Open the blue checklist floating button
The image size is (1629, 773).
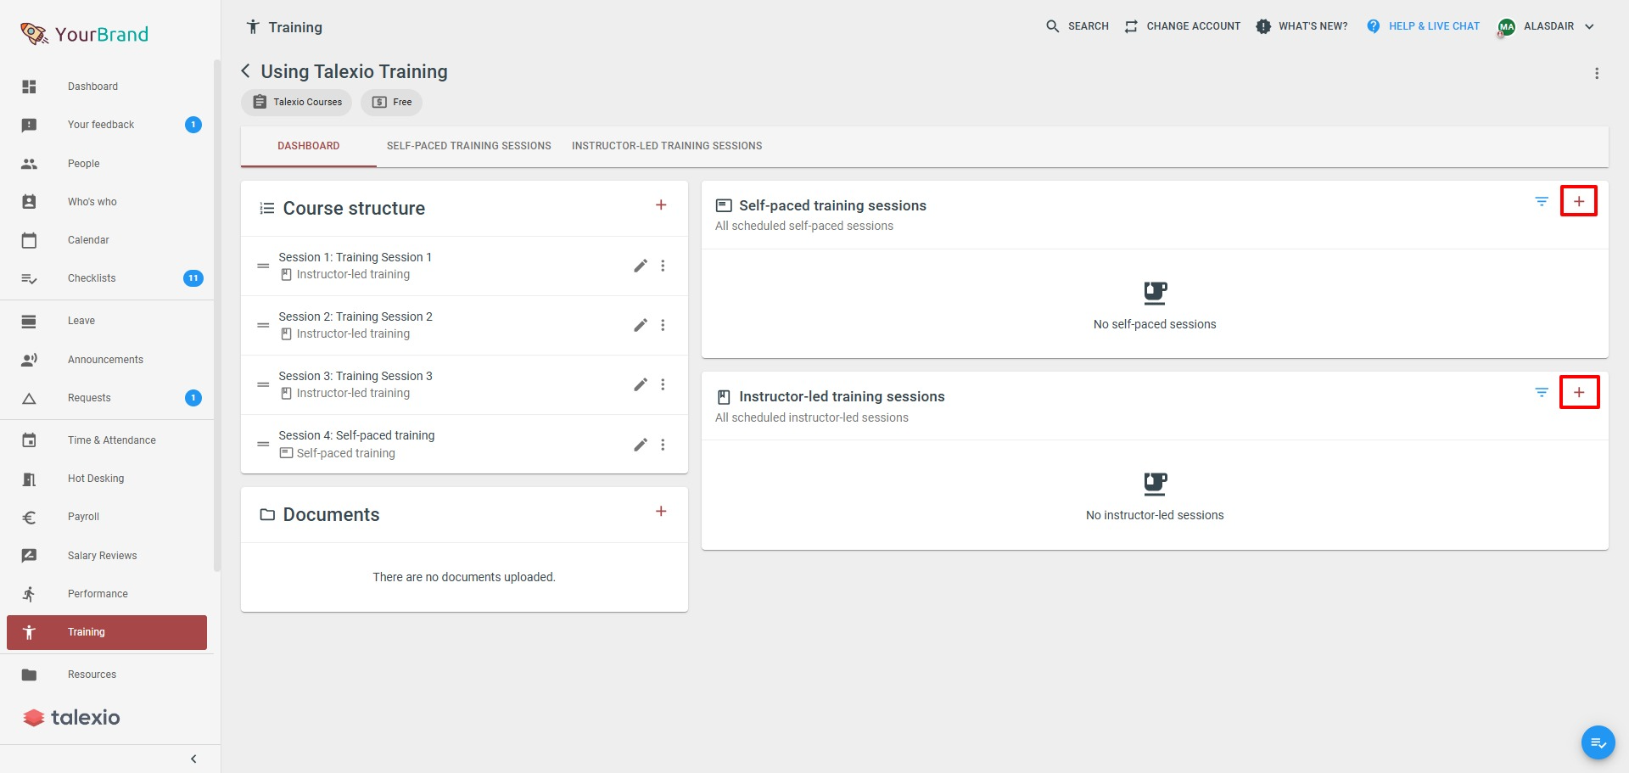[1598, 742]
